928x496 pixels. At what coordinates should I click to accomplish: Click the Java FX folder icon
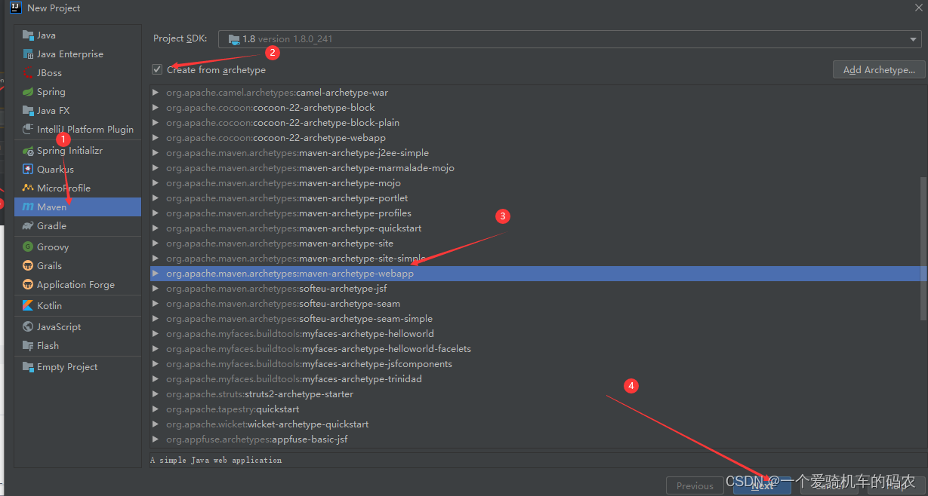click(28, 111)
